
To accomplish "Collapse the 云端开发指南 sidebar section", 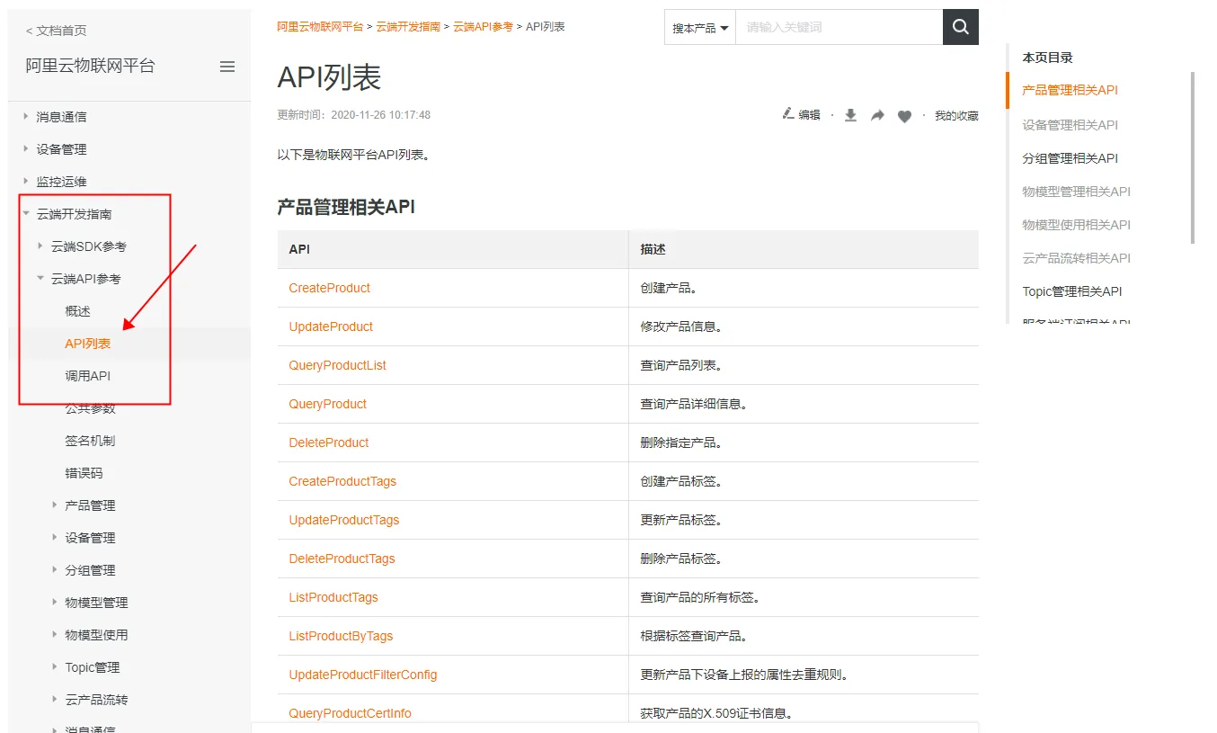I will pos(26,213).
